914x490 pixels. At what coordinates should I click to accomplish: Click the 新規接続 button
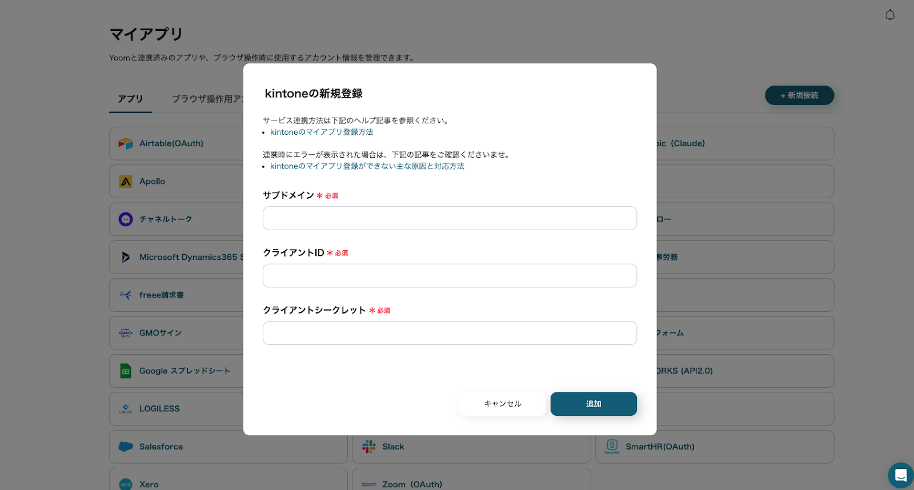click(799, 95)
